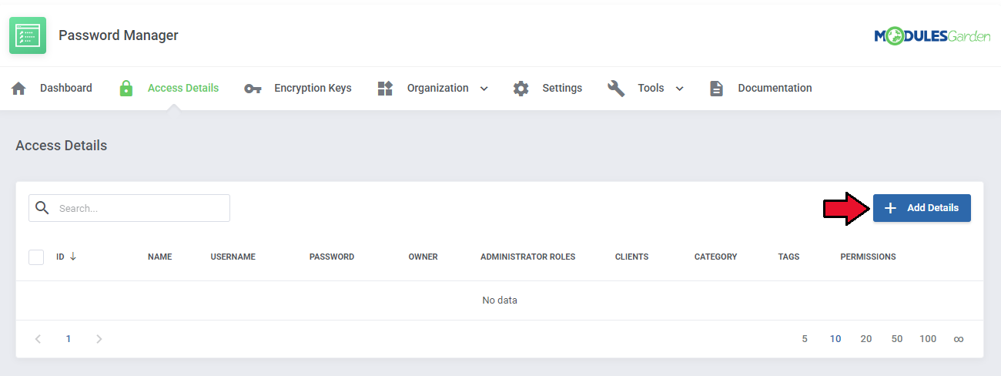1001x376 pixels.
Task: Click the USERNAME column header
Action: [233, 257]
